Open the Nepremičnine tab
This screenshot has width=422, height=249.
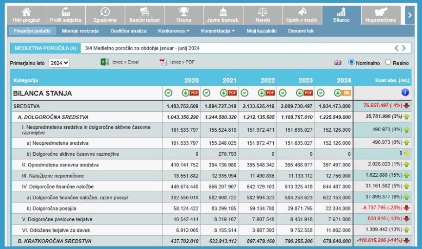pos(381,15)
